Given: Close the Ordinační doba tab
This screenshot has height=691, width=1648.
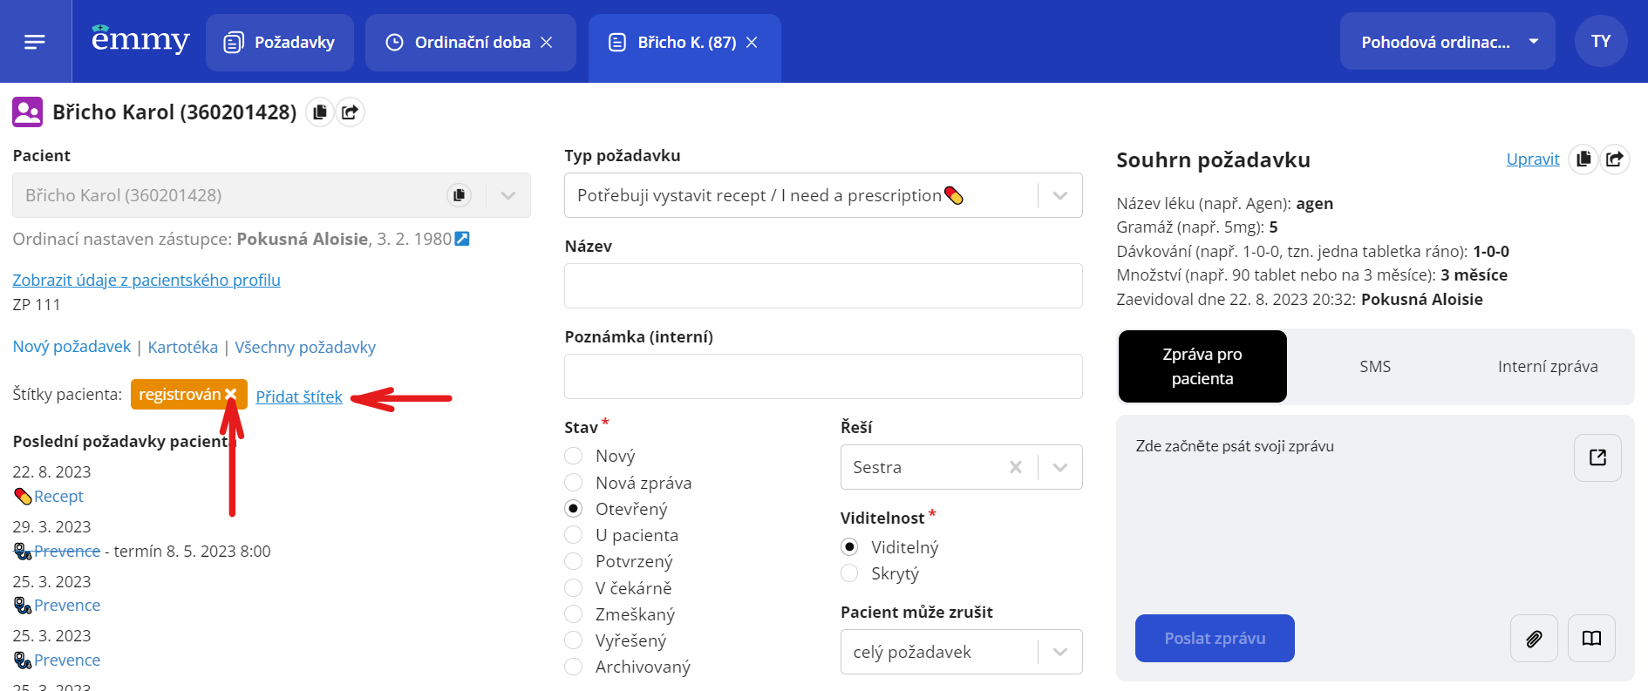Looking at the screenshot, I should point(547,42).
